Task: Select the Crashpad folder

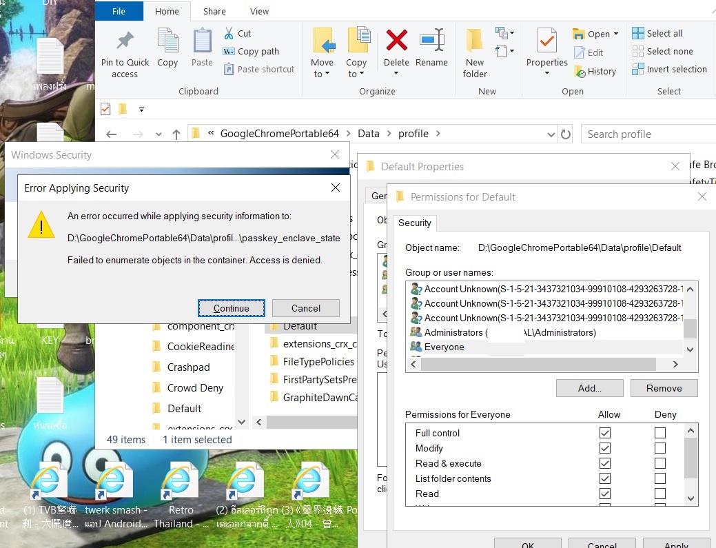Action: click(x=188, y=367)
